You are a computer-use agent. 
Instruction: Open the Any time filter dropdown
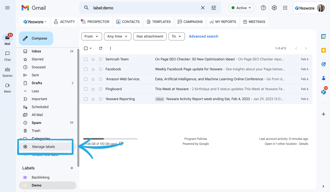point(118,36)
